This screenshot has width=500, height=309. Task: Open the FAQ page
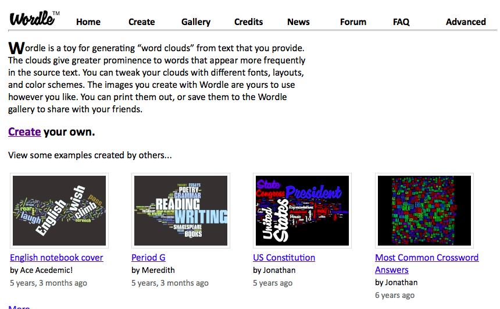click(x=401, y=22)
